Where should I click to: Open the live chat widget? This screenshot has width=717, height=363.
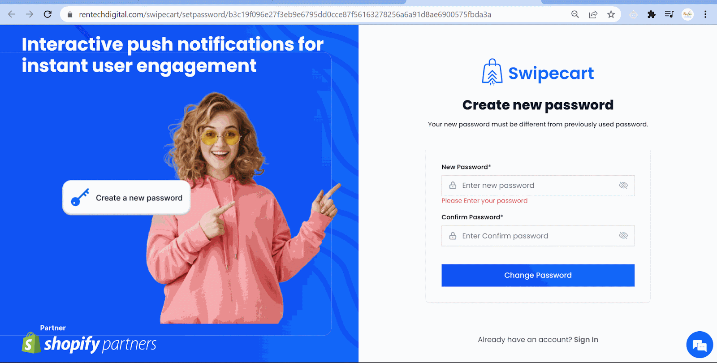point(700,345)
